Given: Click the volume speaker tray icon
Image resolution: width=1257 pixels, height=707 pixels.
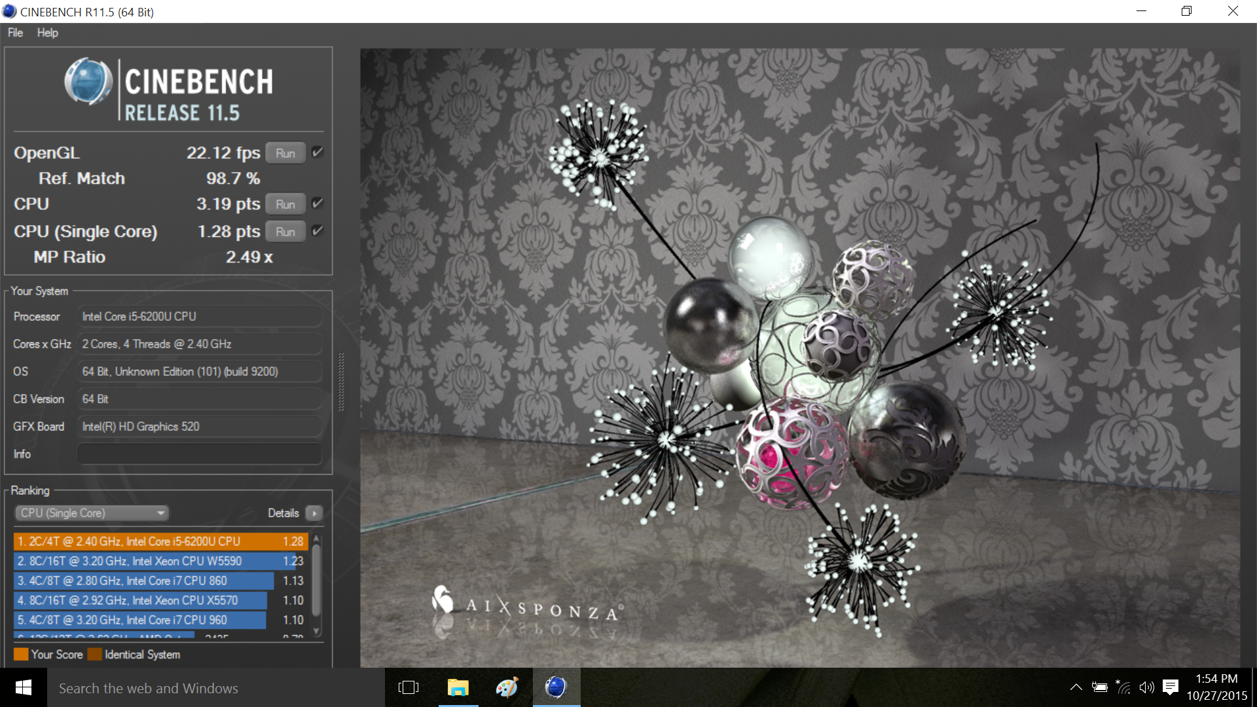Looking at the screenshot, I should pos(1146,687).
